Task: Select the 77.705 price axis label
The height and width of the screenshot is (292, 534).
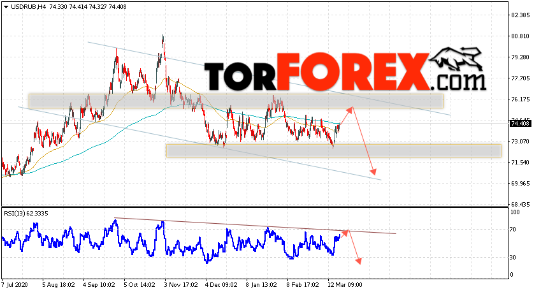Action: tap(521, 78)
